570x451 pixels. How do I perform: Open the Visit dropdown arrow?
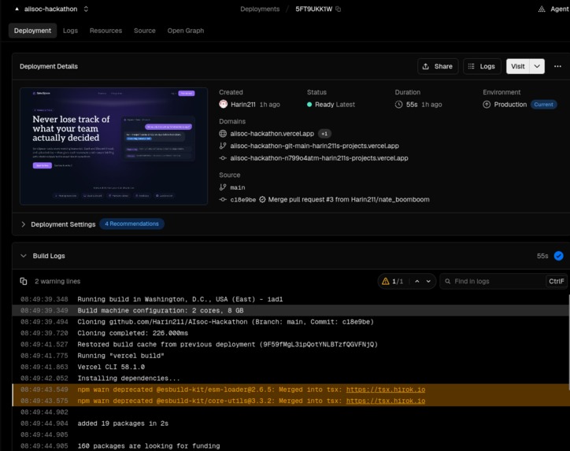tap(537, 66)
